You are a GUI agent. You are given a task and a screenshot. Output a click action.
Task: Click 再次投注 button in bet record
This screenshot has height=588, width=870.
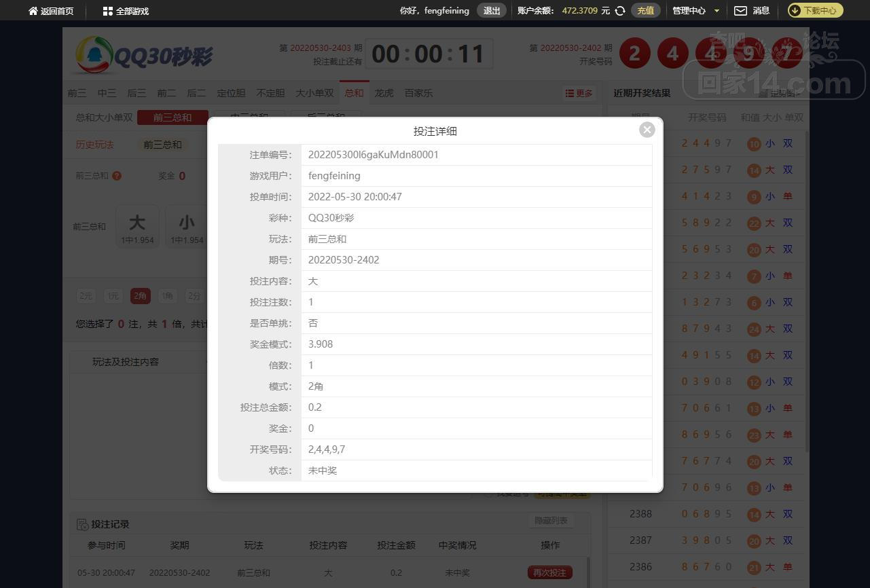point(550,572)
